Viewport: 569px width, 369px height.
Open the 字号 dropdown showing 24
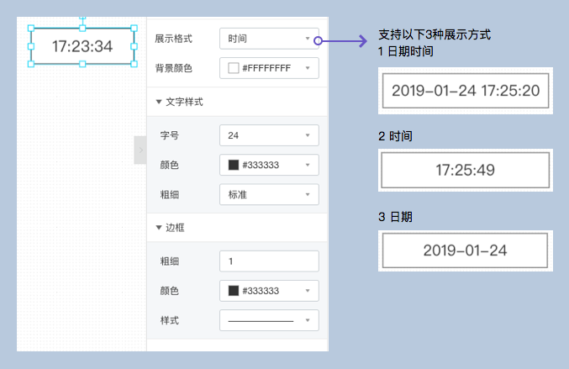click(269, 134)
